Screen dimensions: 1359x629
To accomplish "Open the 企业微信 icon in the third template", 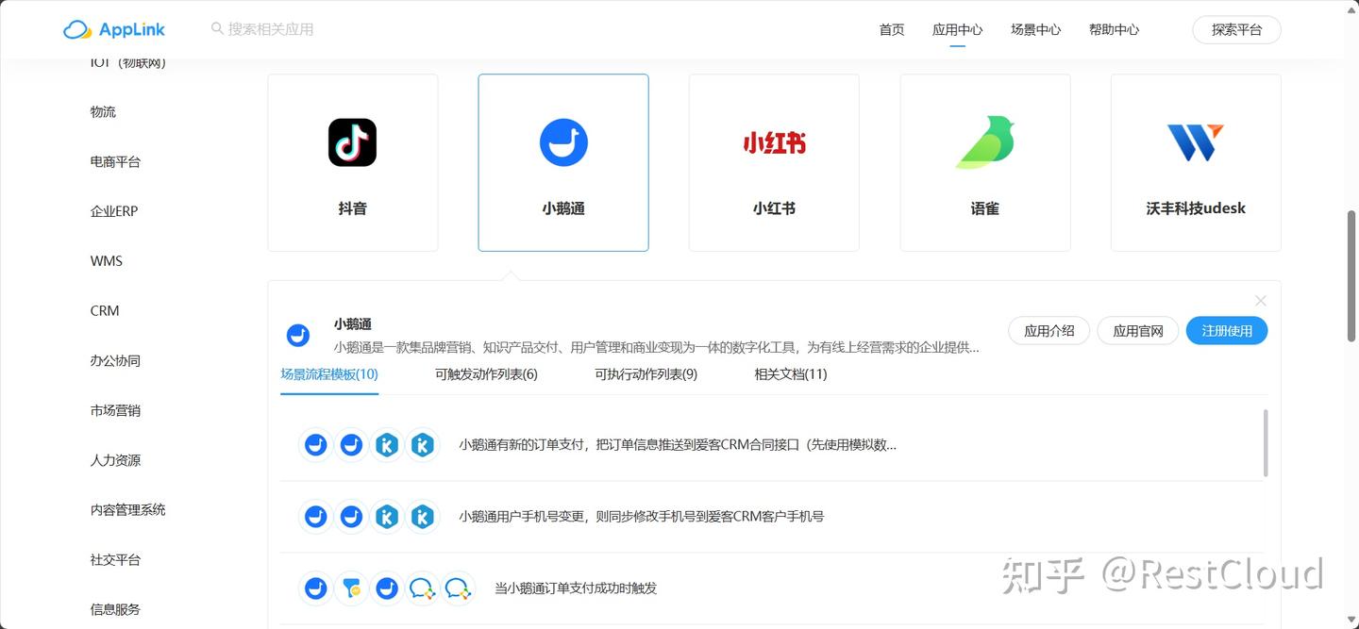I will tap(422, 588).
